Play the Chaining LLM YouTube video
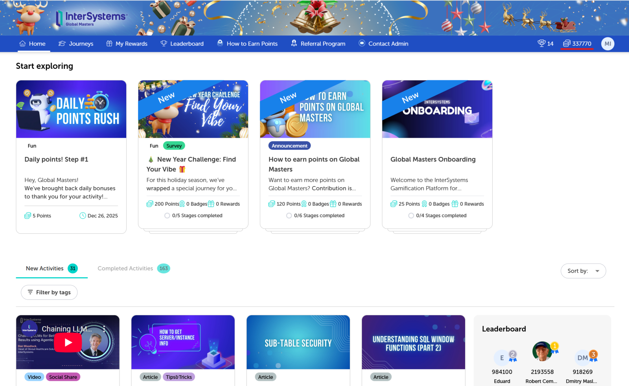The height and width of the screenshot is (386, 629). point(68,342)
